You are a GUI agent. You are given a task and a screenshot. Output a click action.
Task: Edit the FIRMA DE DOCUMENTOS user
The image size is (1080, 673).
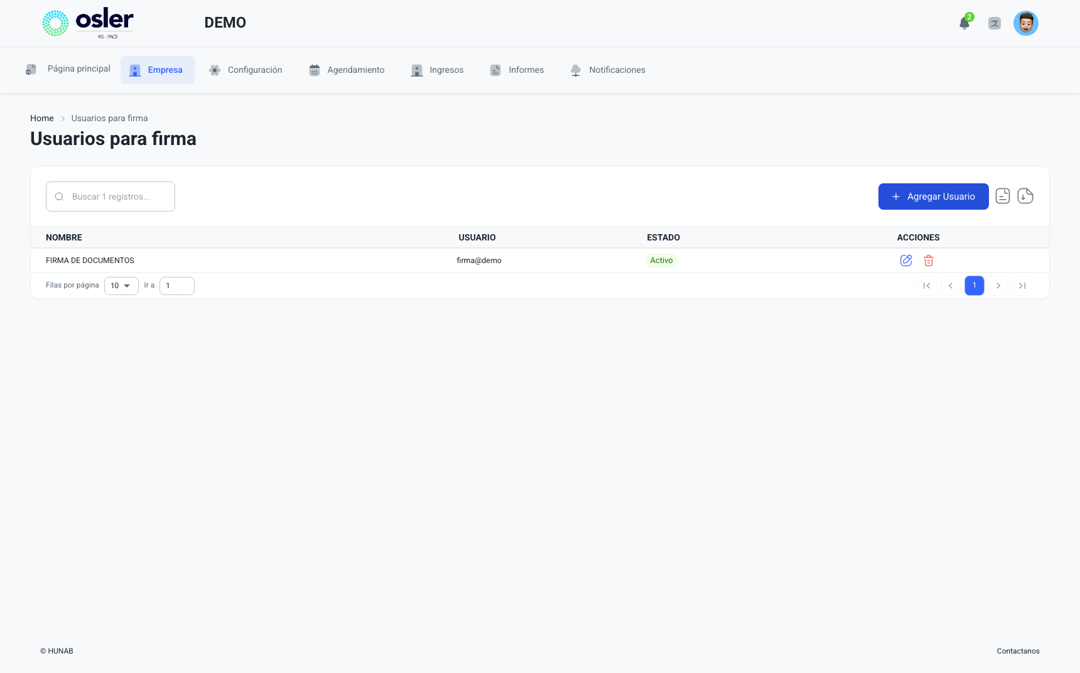click(906, 261)
